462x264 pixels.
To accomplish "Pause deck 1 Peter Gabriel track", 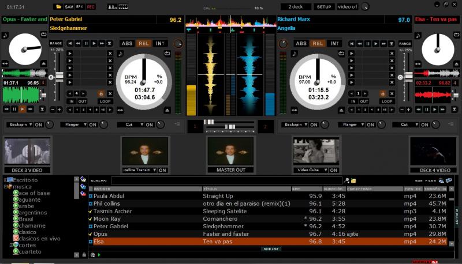I will [86, 43].
